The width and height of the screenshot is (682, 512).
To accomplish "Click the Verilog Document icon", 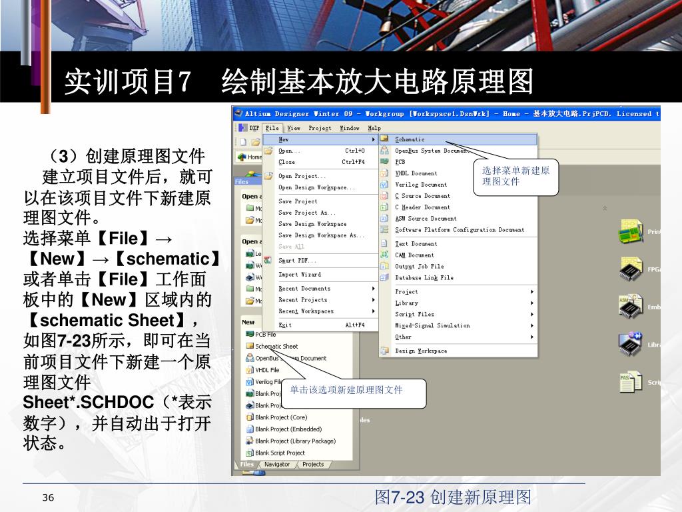I will (384, 184).
